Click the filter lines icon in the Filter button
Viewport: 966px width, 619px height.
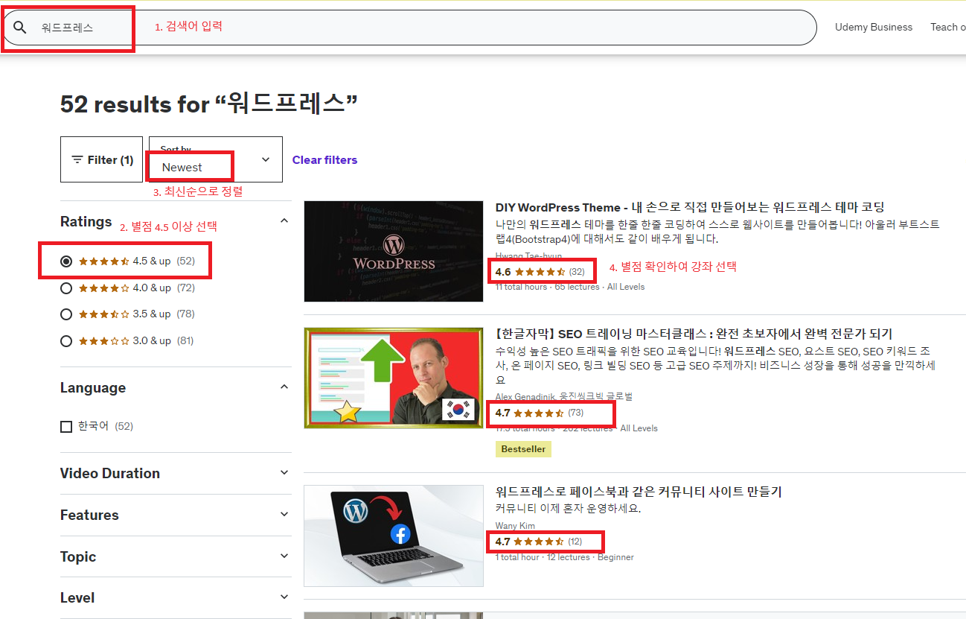click(77, 159)
